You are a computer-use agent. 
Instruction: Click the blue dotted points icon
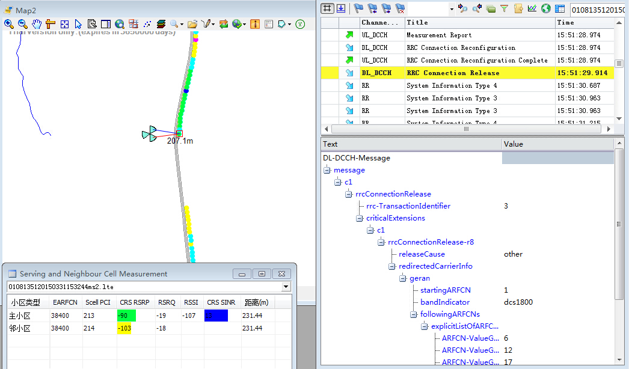(147, 24)
